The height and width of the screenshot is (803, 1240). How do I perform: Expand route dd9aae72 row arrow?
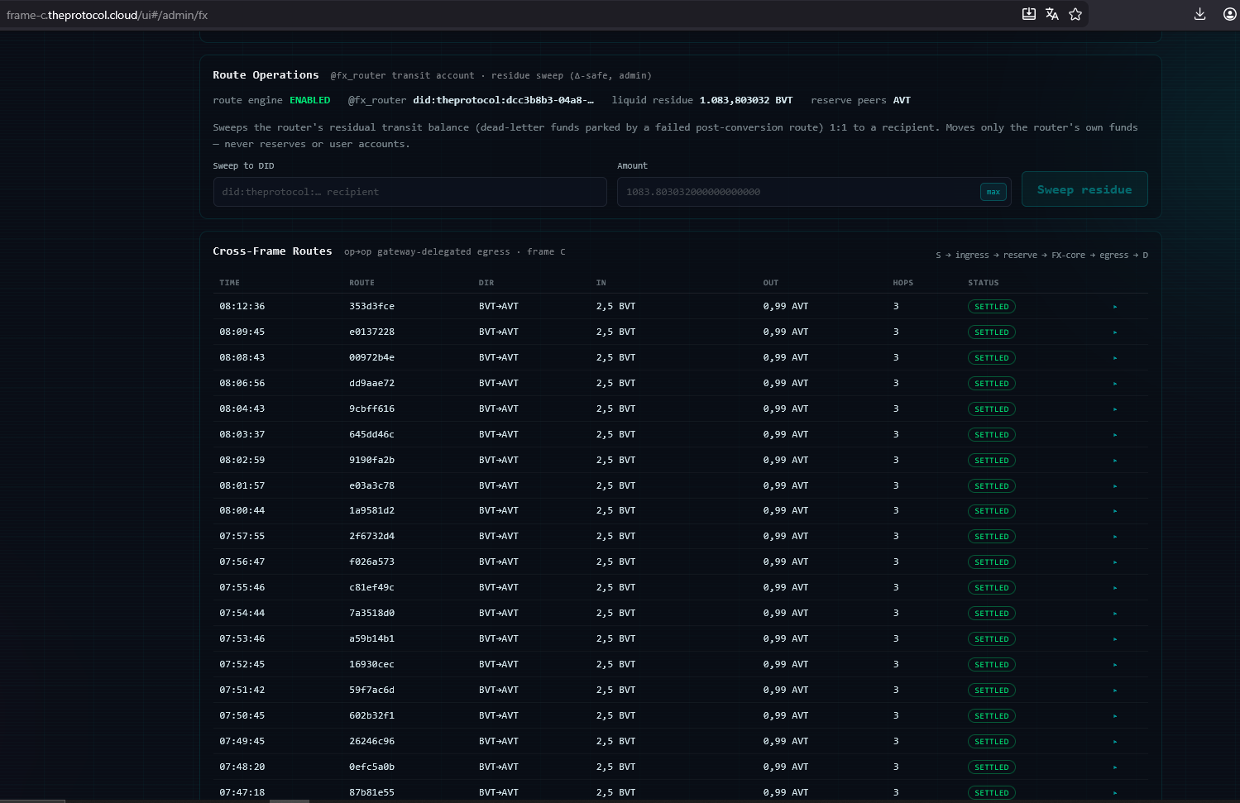pos(1115,384)
